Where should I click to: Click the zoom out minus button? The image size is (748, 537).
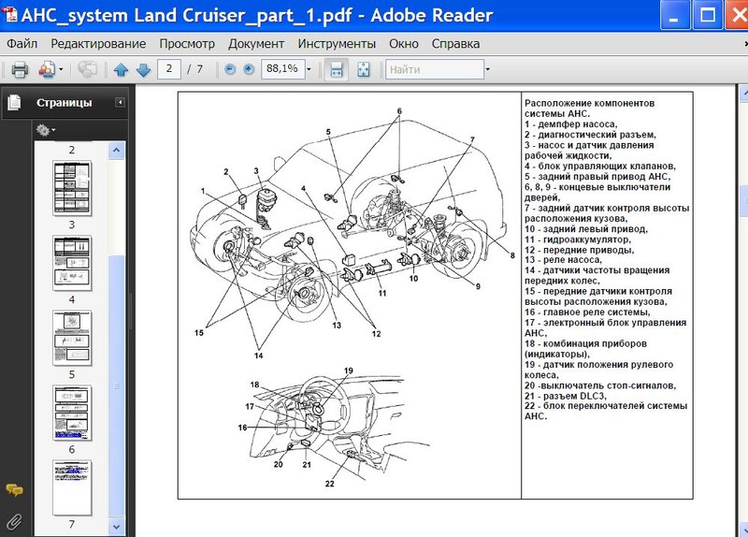click(x=230, y=69)
